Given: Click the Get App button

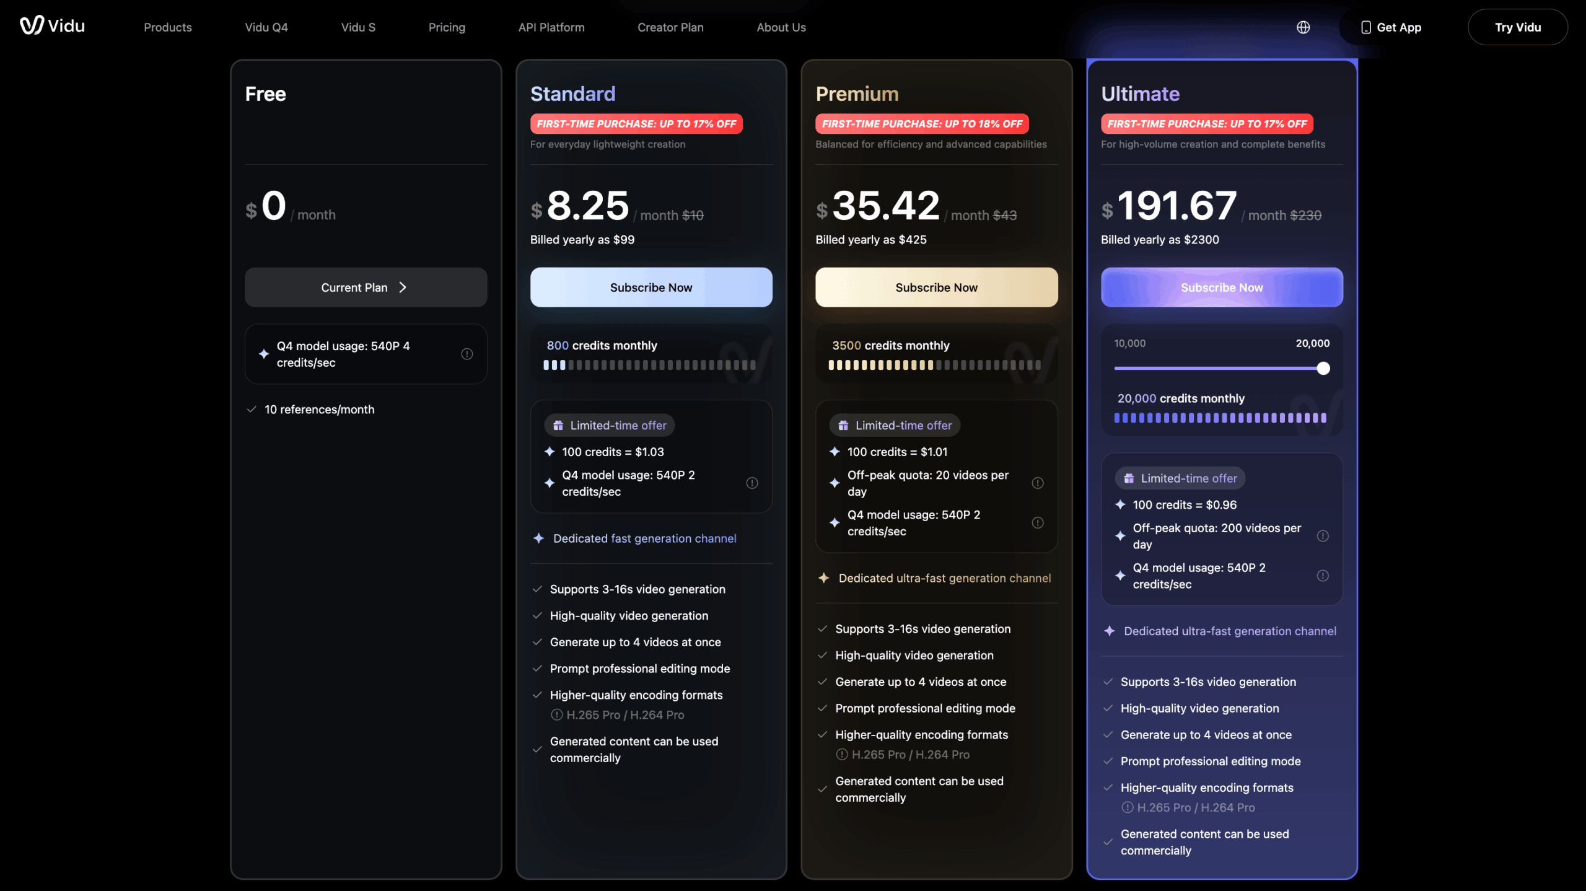Looking at the screenshot, I should (x=1390, y=27).
